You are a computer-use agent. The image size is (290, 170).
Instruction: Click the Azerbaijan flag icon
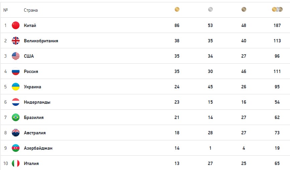coord(16,148)
